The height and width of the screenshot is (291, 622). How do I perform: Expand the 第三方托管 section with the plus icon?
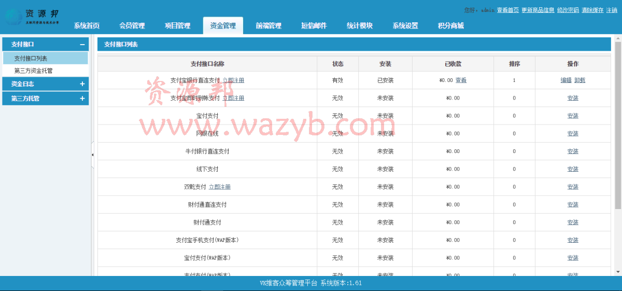[x=82, y=99]
